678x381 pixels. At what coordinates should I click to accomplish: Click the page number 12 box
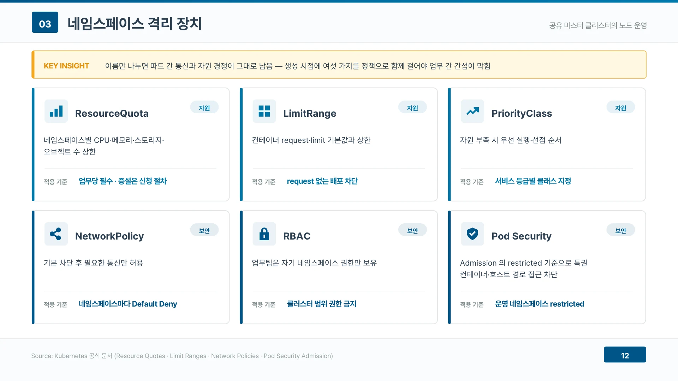625,355
